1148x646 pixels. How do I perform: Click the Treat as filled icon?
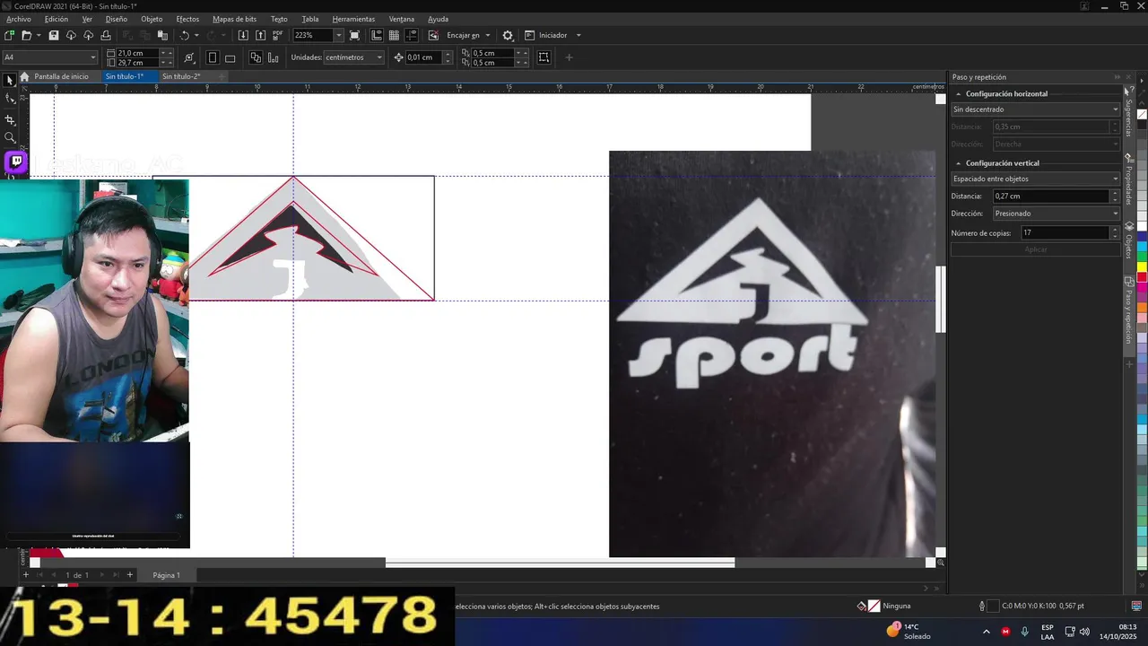pos(544,57)
